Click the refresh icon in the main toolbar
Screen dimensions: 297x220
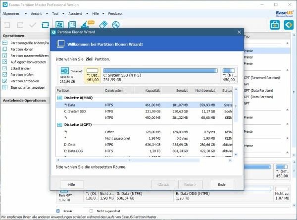pos(46,24)
